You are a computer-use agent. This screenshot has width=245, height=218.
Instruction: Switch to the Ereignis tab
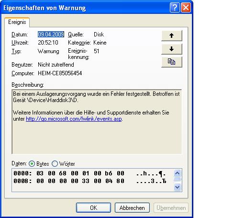(x=17, y=22)
